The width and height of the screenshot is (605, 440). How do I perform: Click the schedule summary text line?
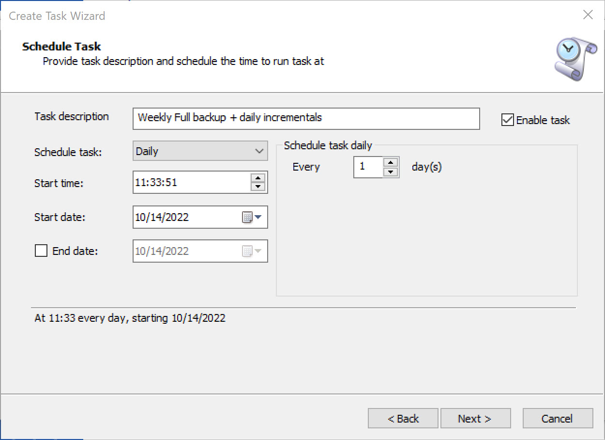click(130, 318)
